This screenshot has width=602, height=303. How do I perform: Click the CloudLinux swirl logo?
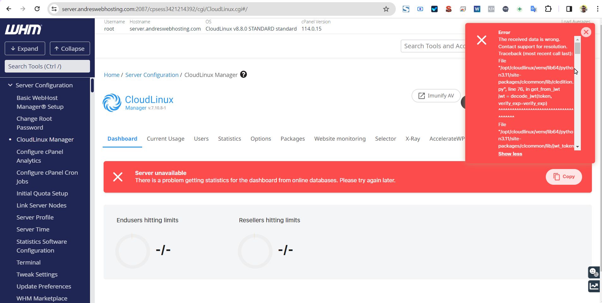112,103
